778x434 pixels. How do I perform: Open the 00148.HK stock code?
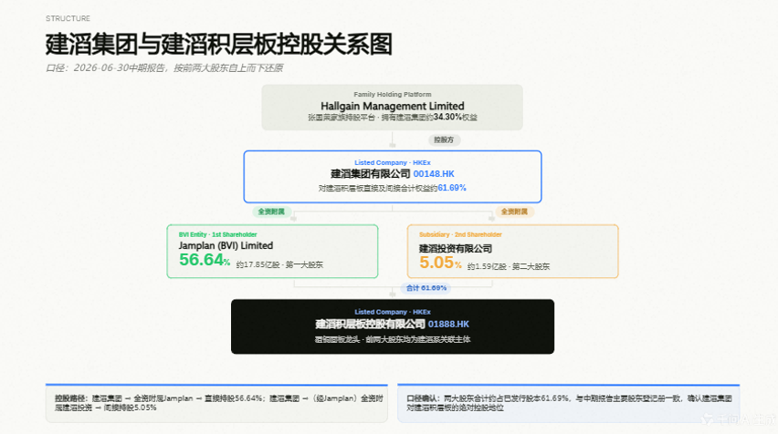[434, 174]
